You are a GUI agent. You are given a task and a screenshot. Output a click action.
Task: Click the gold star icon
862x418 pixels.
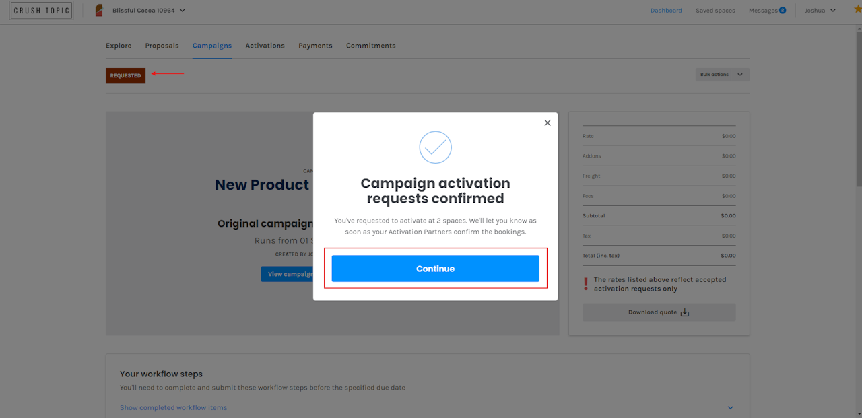[857, 9]
